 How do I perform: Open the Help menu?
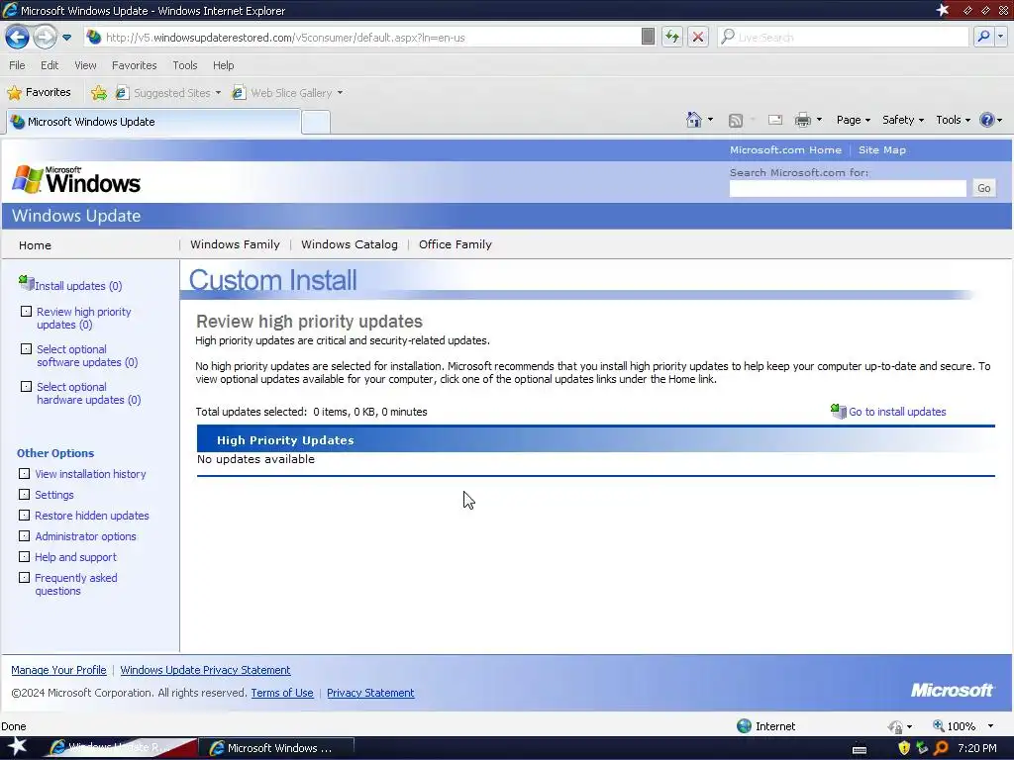coord(223,65)
